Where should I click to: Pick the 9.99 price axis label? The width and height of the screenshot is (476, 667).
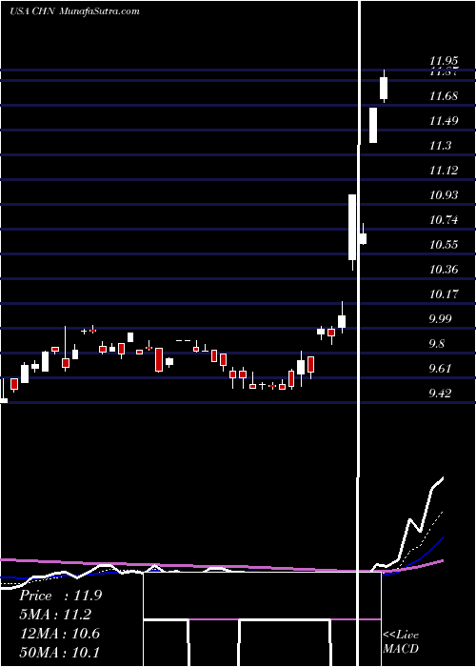pos(441,319)
